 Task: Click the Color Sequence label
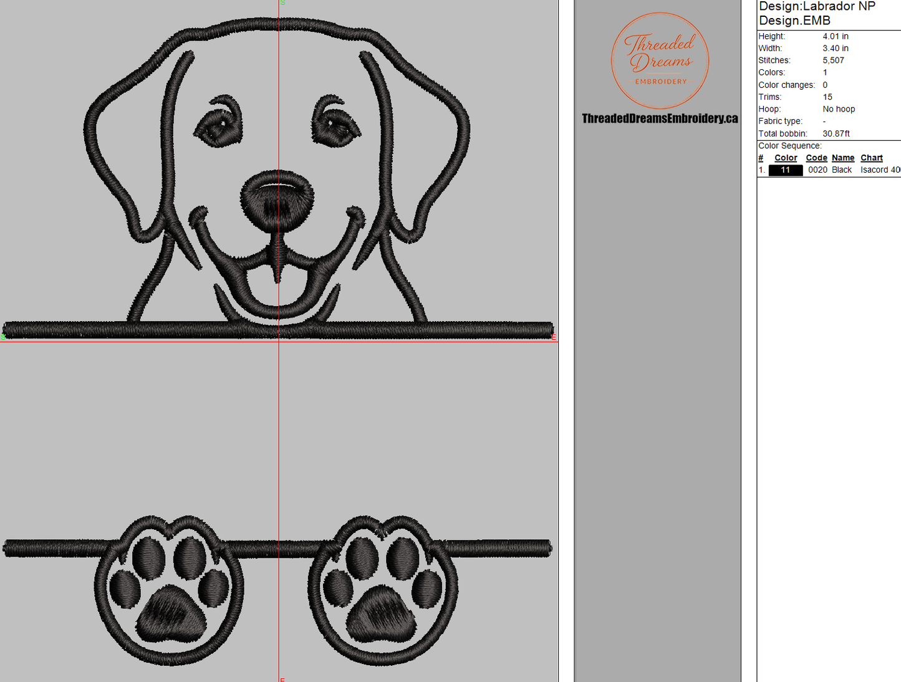[790, 146]
